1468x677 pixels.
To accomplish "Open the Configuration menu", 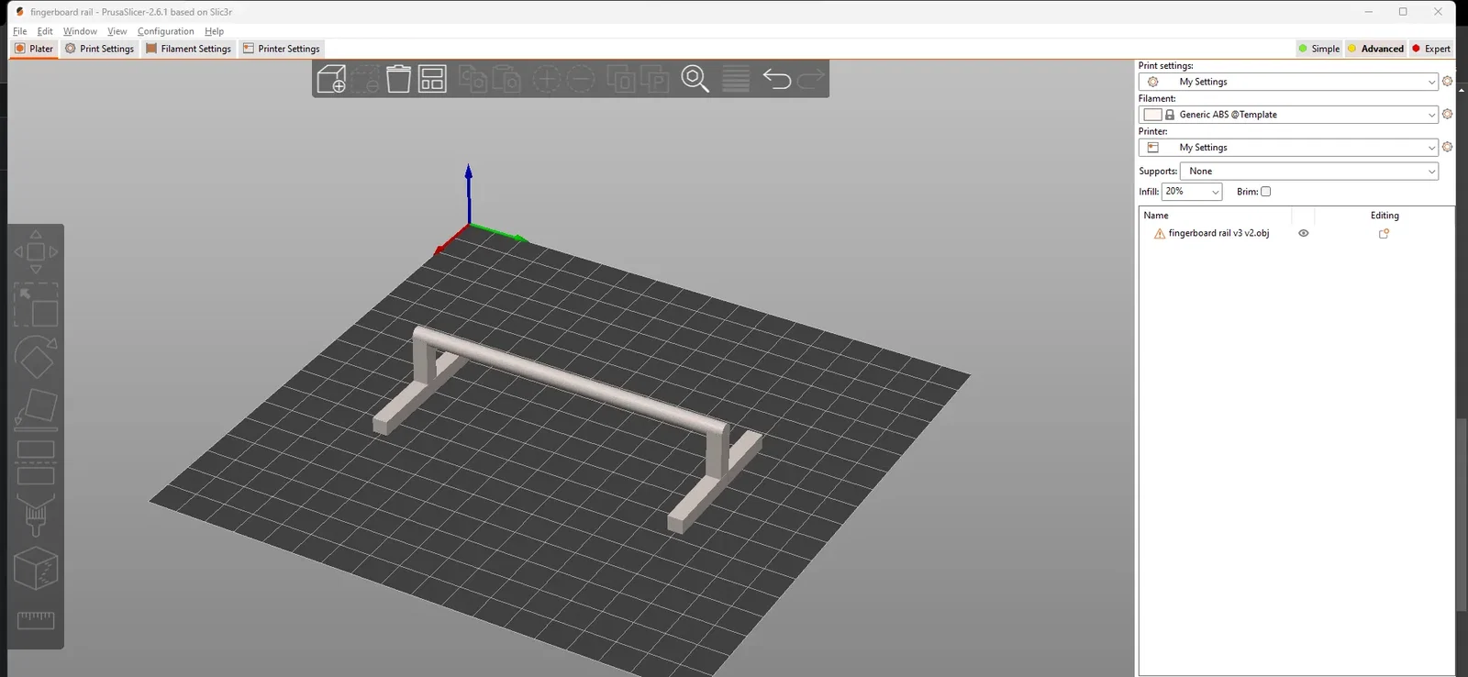I will tap(165, 31).
